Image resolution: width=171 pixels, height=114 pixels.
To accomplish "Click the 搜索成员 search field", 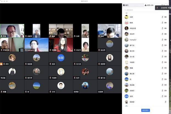I will click(x=145, y=10).
